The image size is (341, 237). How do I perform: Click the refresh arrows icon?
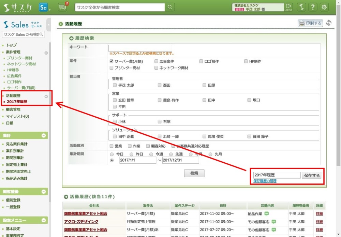(x=329, y=23)
